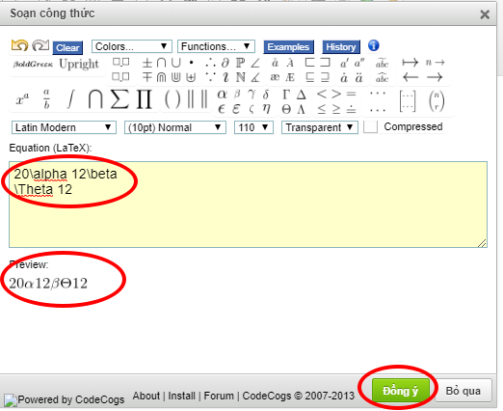Insert the summation sigma symbol

click(119, 99)
